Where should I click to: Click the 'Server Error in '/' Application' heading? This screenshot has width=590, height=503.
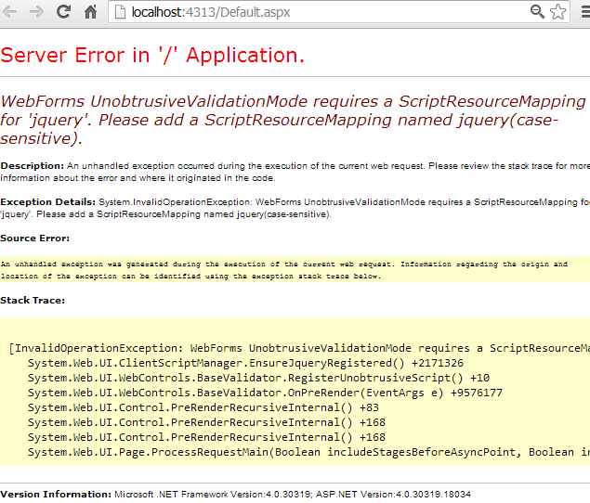[x=152, y=55]
